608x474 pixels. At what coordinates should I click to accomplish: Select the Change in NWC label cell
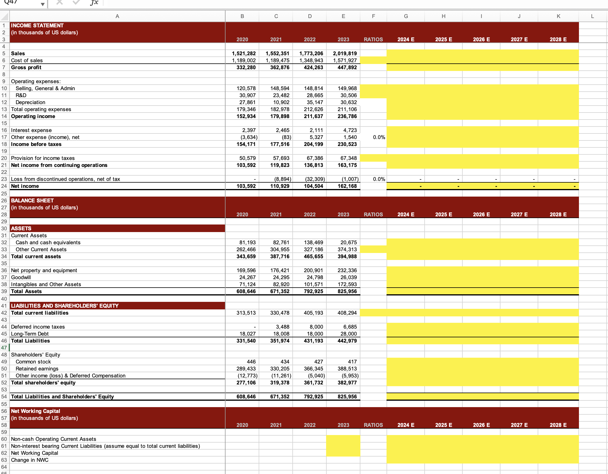[30, 460]
